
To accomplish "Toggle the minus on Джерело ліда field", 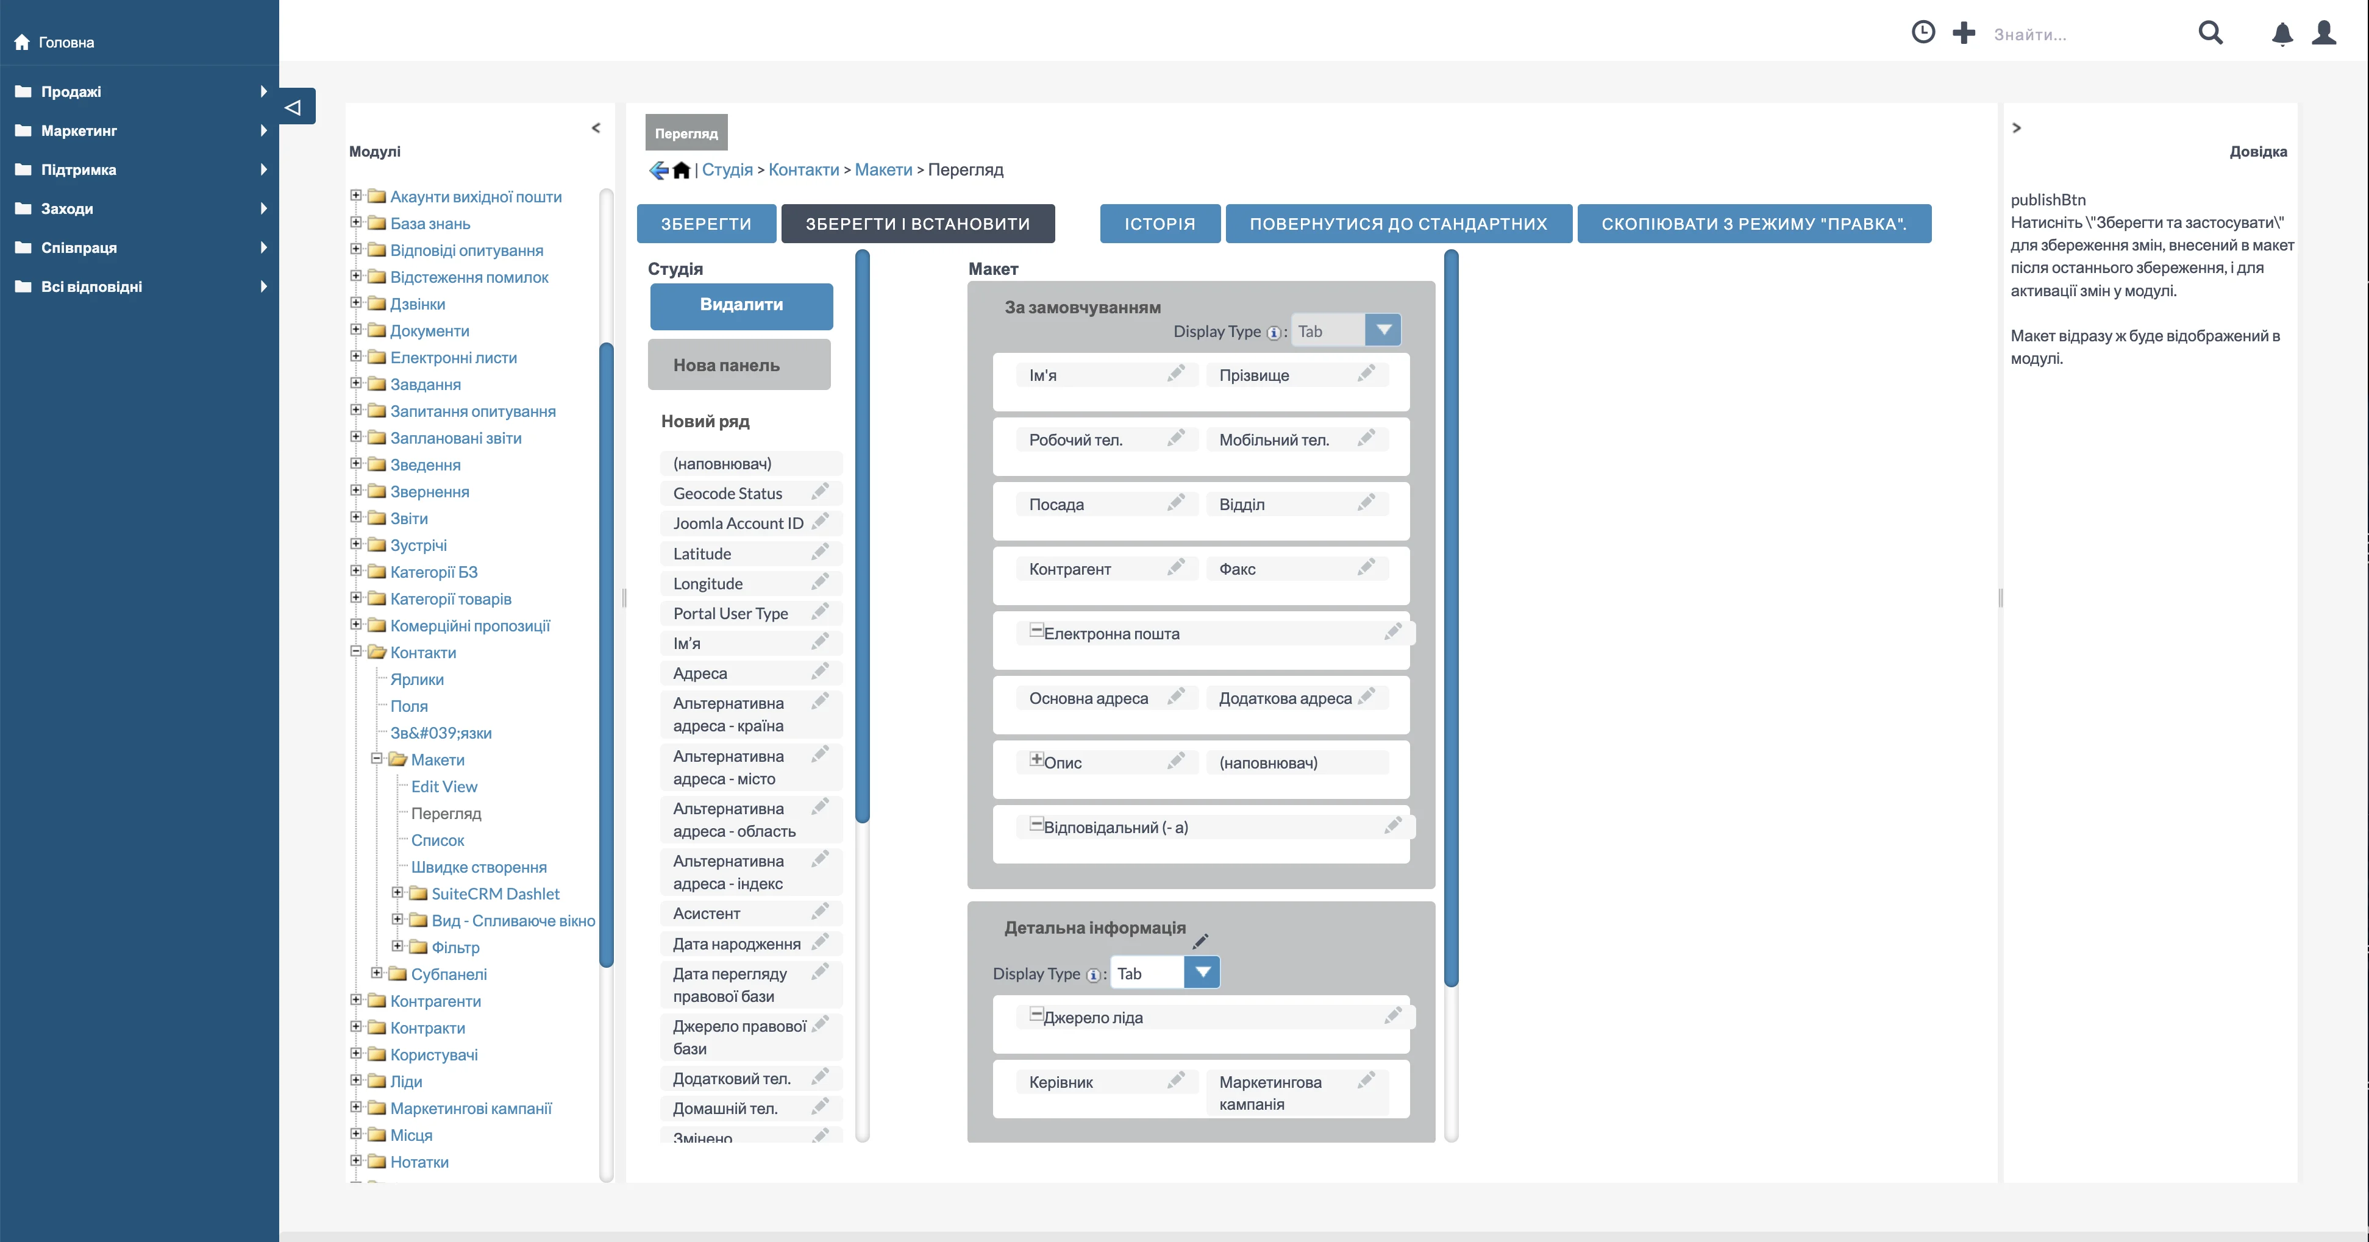I will pyautogui.click(x=1036, y=1015).
